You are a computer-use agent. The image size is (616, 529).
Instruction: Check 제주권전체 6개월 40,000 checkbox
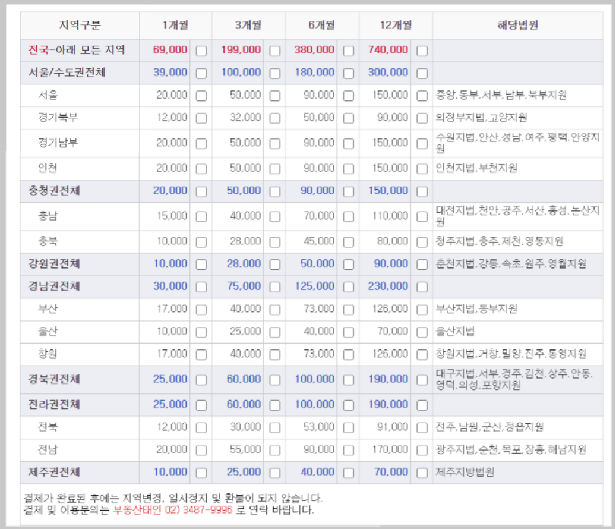(x=349, y=473)
